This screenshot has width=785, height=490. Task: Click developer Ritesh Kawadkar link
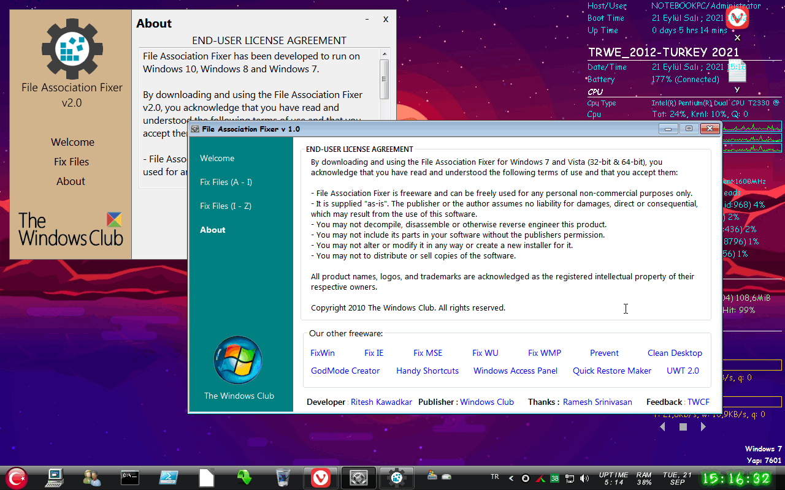coord(381,402)
